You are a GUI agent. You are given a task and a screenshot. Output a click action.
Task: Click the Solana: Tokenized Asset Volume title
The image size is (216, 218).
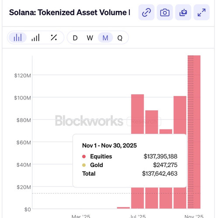point(70,12)
